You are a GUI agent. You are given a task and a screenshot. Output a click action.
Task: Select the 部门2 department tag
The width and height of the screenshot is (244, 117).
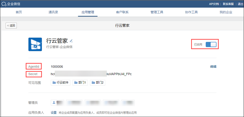[98, 83]
